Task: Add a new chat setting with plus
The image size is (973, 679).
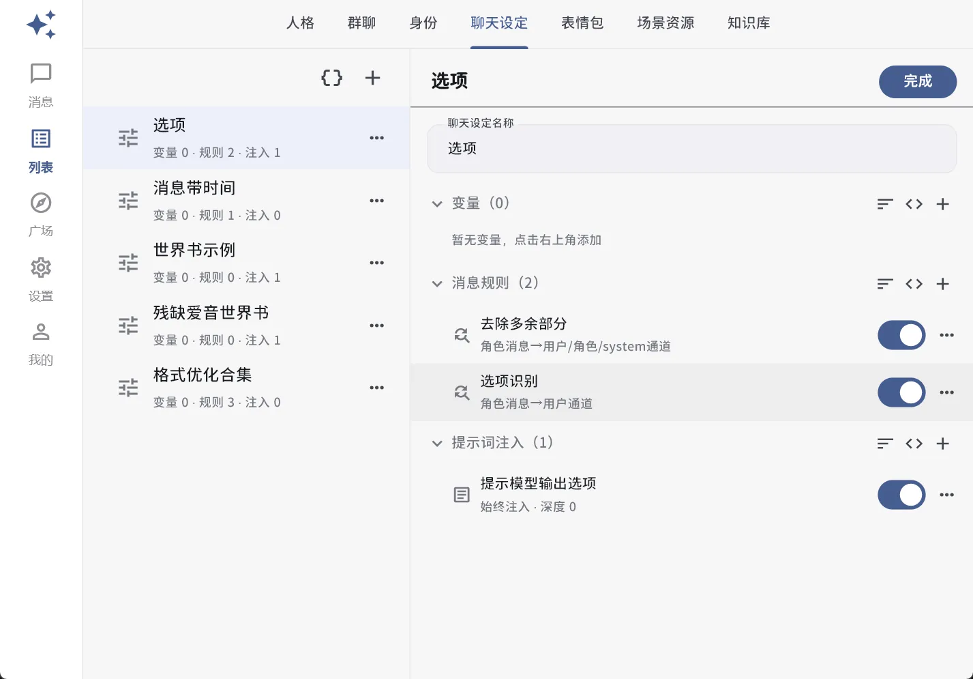Action: (x=372, y=78)
